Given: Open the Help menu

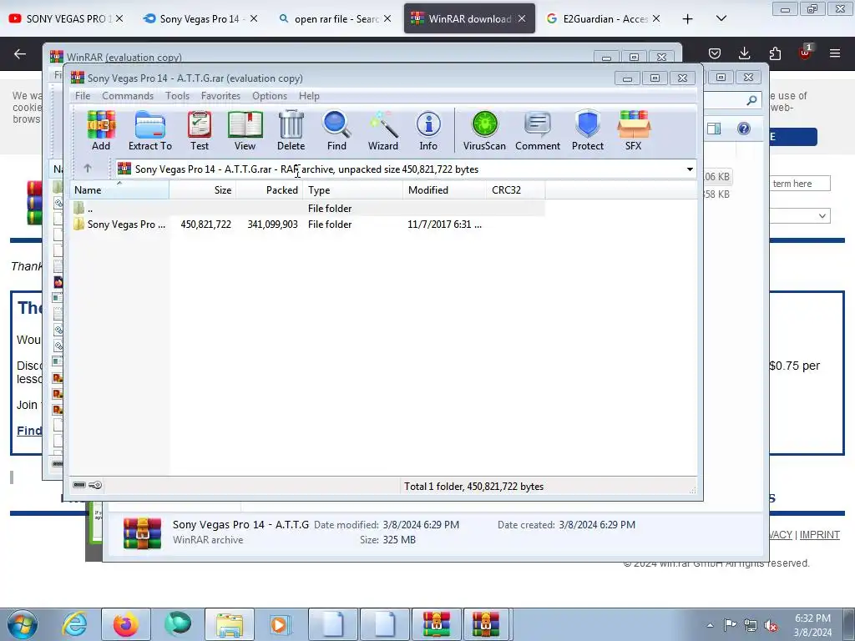Looking at the screenshot, I should click(309, 95).
